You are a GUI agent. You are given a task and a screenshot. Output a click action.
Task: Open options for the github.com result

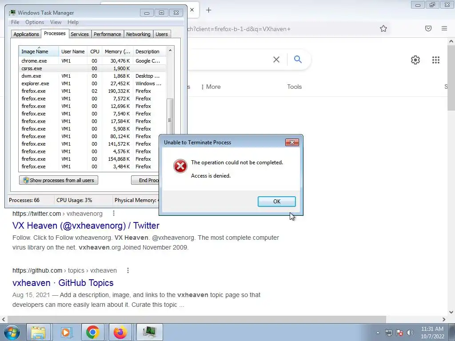click(x=128, y=270)
